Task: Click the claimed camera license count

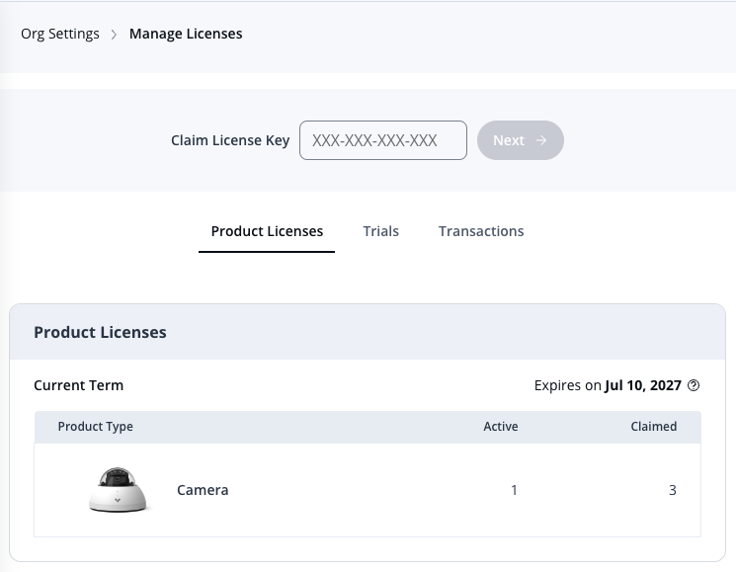Action: click(672, 490)
